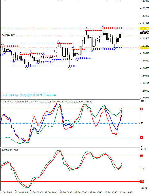The height and width of the screenshot is (194, 149).
Task: Click the '12 Jan 00:45' time axis label
Action: [x=21, y=192]
